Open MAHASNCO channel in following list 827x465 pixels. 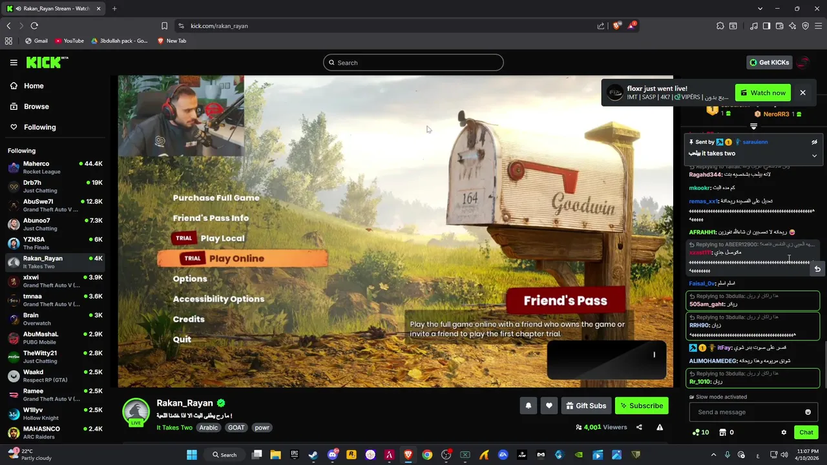(x=55, y=433)
